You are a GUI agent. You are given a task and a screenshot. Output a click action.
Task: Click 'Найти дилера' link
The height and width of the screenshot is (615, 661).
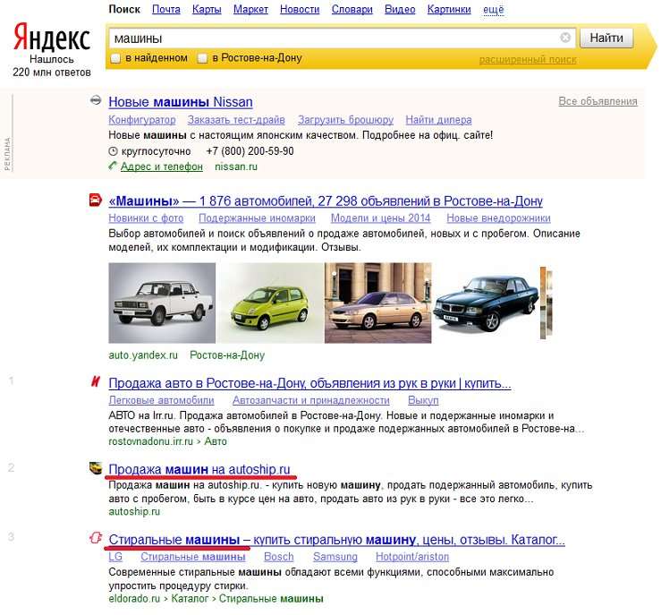point(438,120)
